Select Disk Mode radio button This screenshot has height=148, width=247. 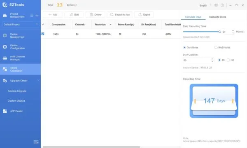click(184, 48)
